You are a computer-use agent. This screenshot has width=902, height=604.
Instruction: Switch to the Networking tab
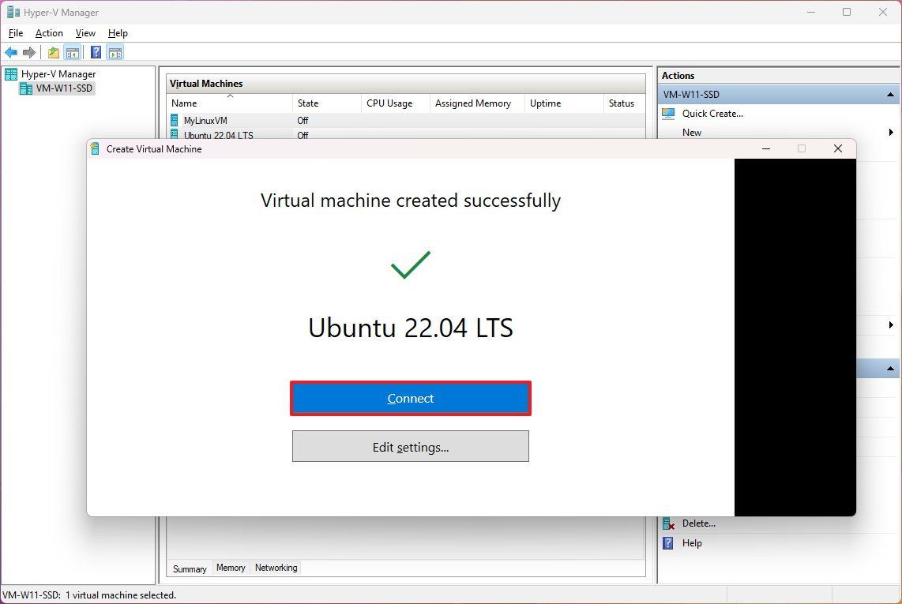[x=275, y=568]
